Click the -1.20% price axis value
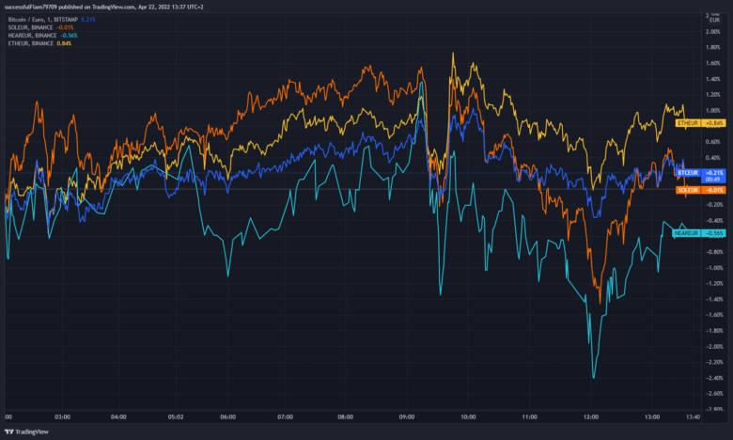 click(714, 283)
